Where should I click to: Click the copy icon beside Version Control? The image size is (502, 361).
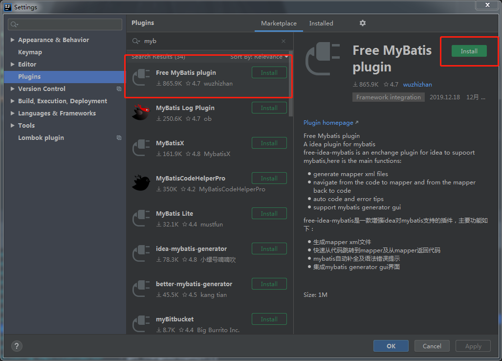click(x=118, y=89)
